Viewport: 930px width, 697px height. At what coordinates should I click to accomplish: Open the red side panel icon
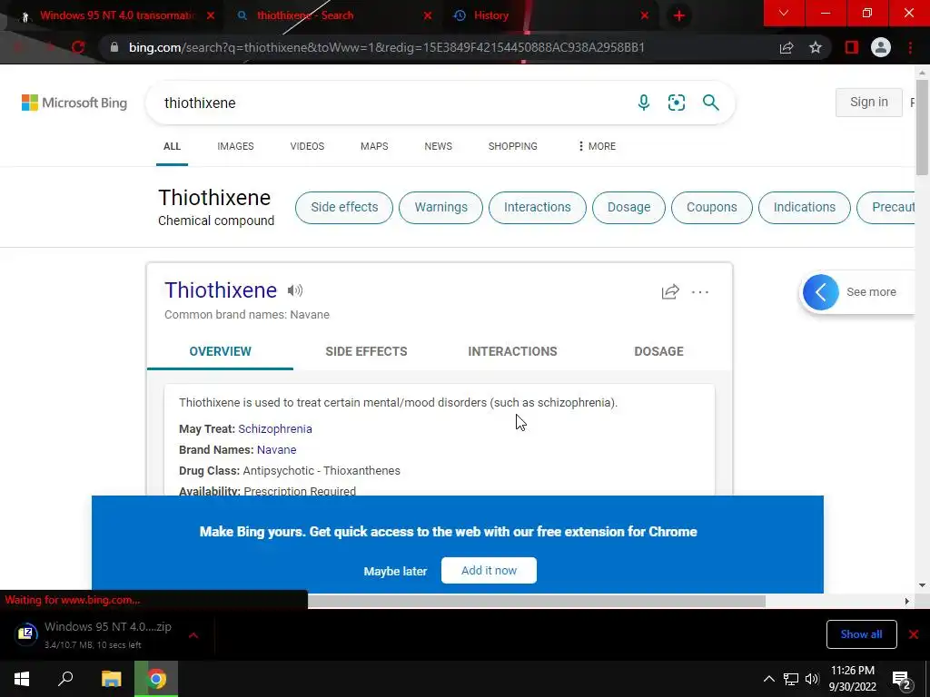tap(852, 47)
